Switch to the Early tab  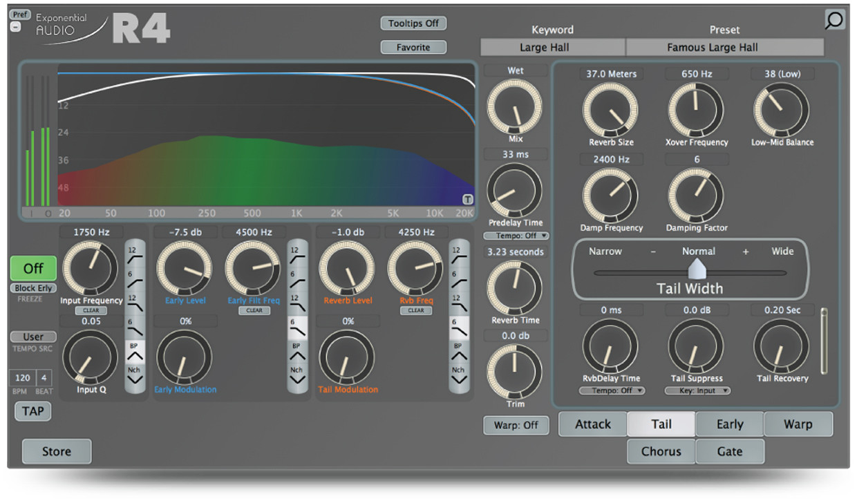tap(730, 424)
